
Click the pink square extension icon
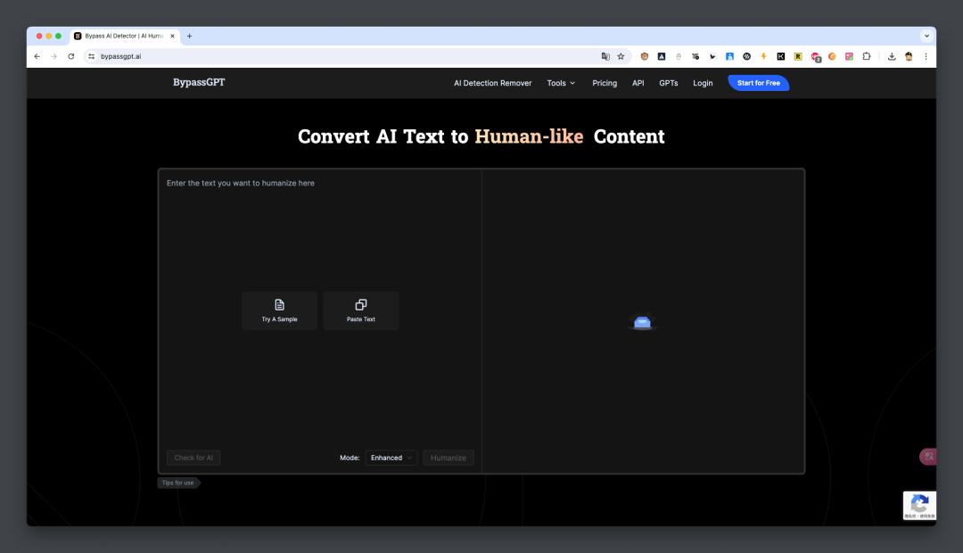coord(850,56)
